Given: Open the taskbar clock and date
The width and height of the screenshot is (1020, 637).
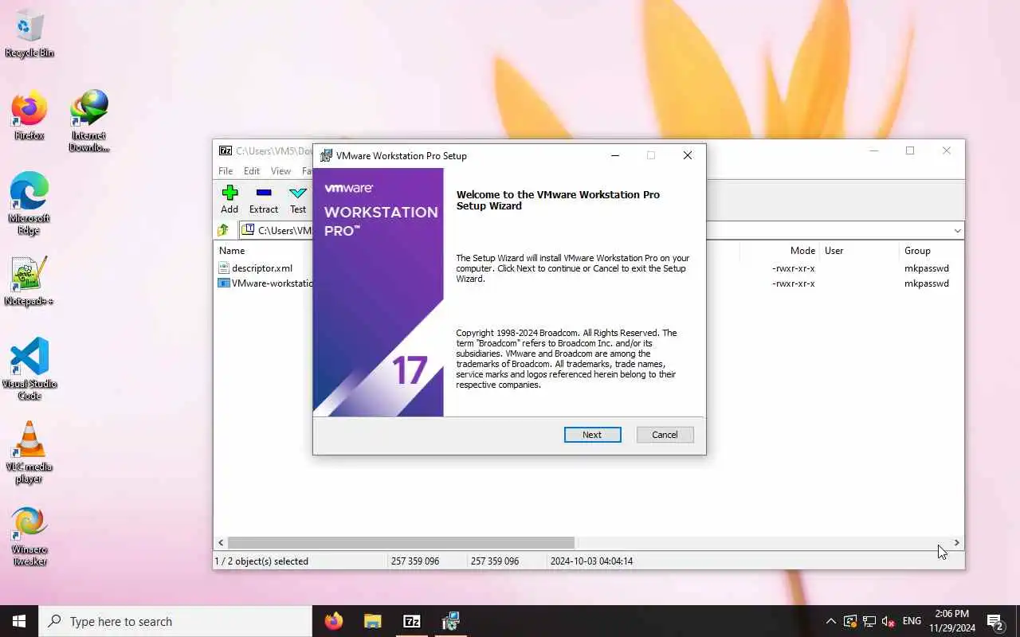Looking at the screenshot, I should point(952,621).
